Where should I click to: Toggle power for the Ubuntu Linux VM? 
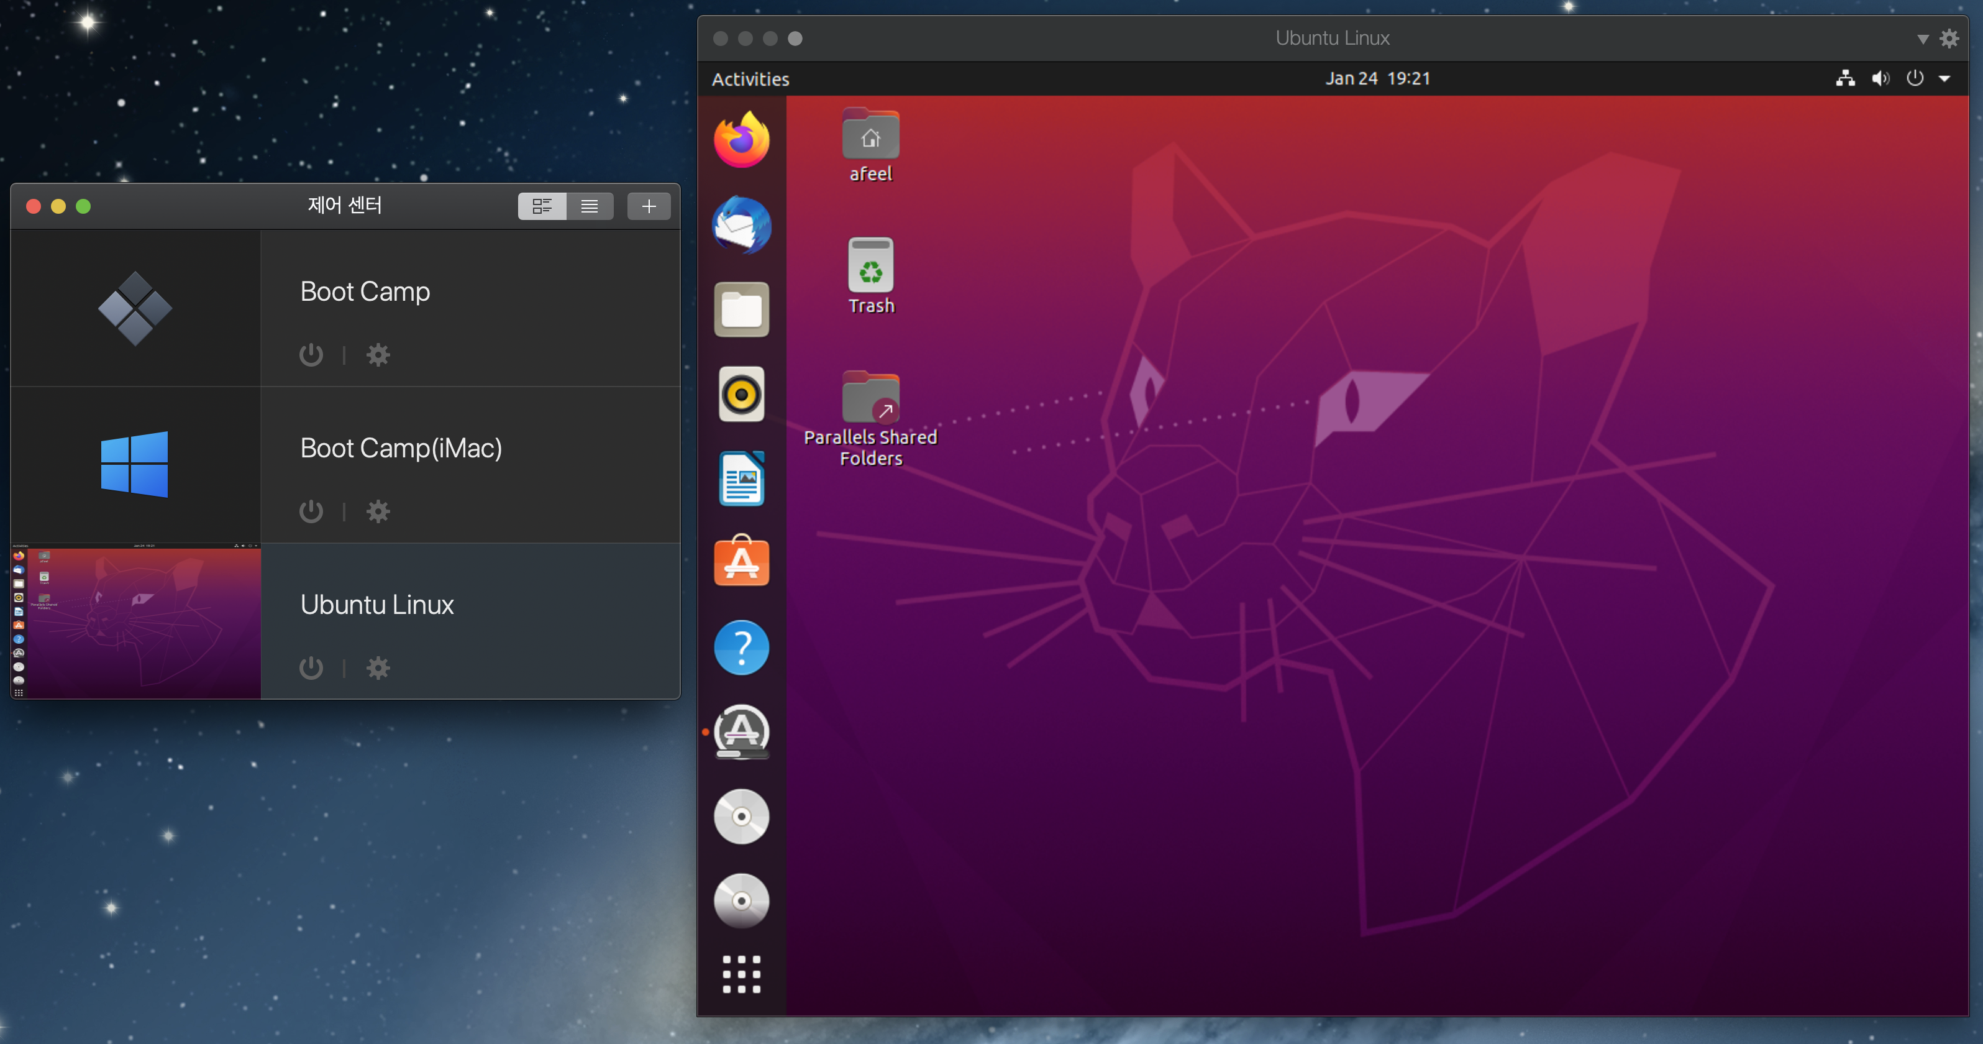click(x=311, y=667)
